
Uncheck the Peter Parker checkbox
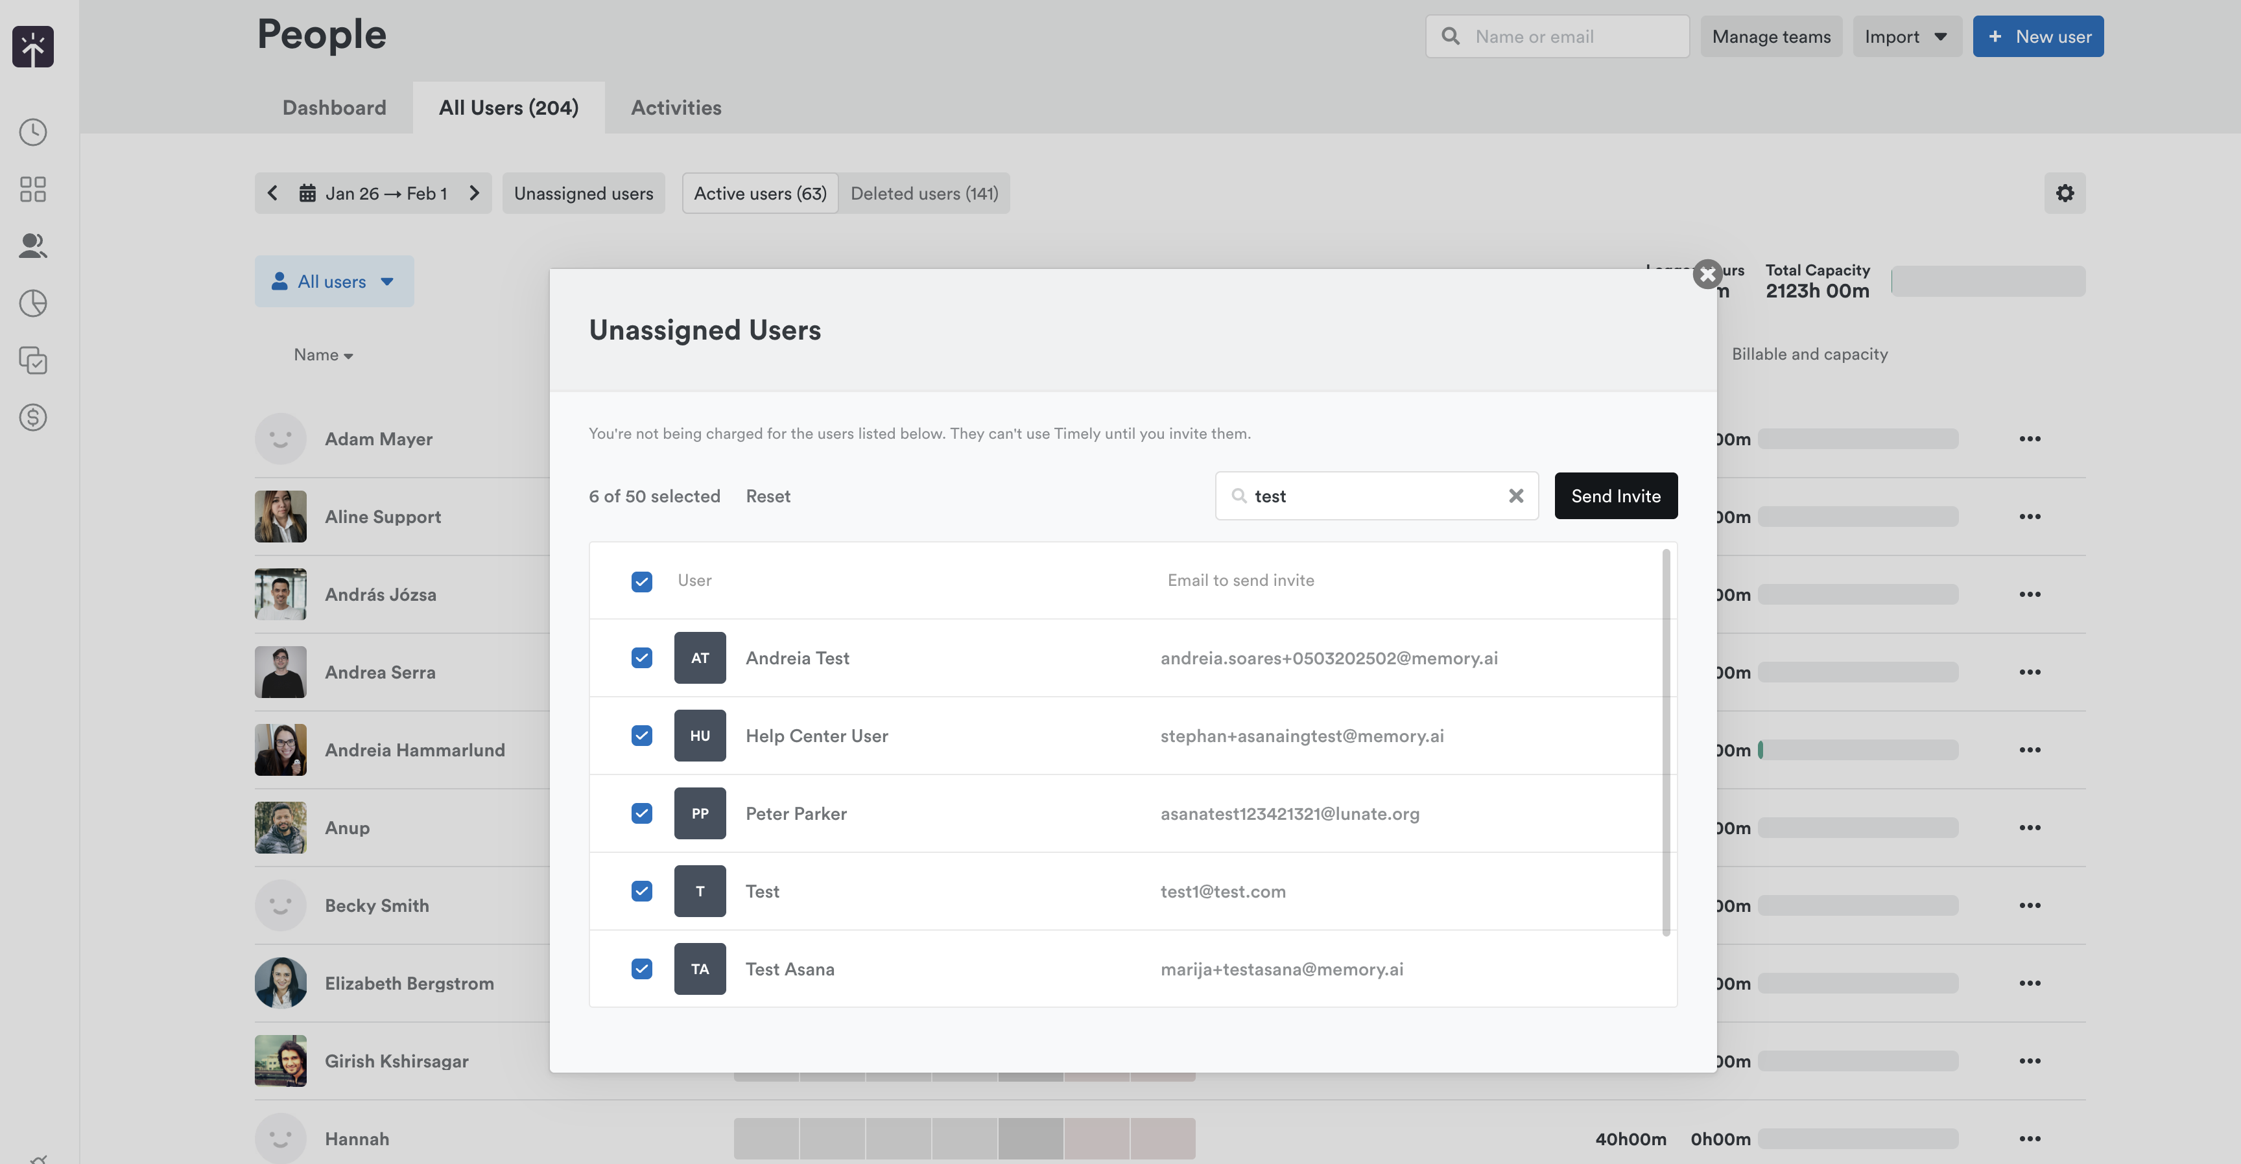641,813
